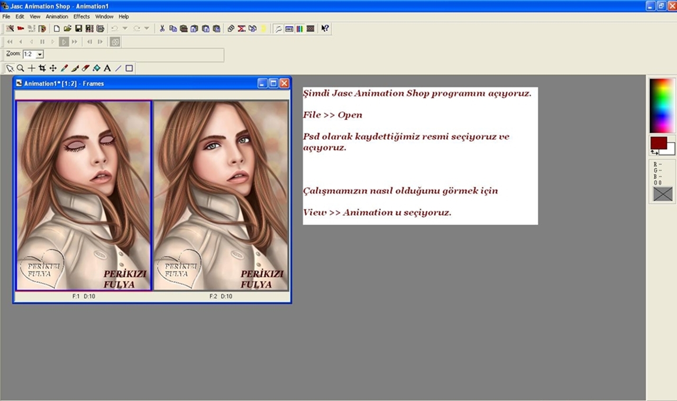The height and width of the screenshot is (401, 677).
Task: Choose the Eraser tool
Action: point(86,68)
